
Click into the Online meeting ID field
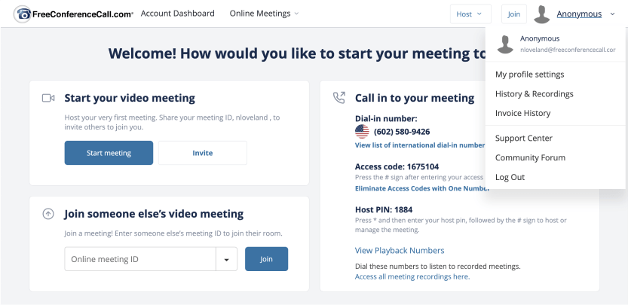point(140,259)
